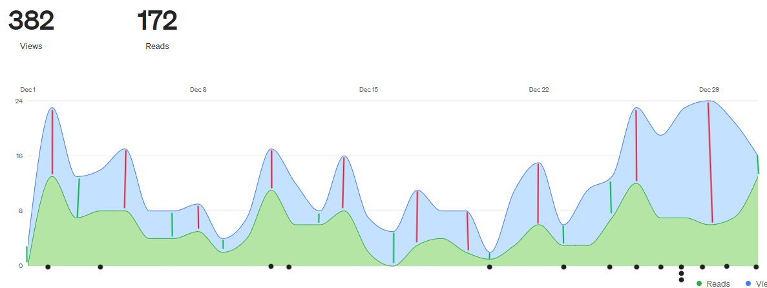Select bottom dot of the three stacked dots

click(x=682, y=280)
